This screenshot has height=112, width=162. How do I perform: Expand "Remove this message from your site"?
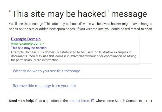(x=44, y=86)
